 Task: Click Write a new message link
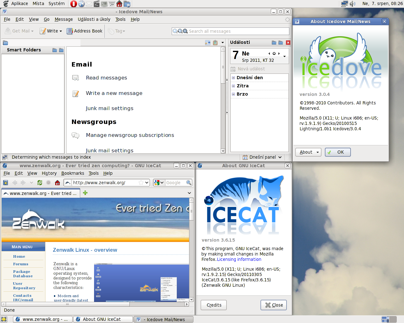(x=114, y=93)
